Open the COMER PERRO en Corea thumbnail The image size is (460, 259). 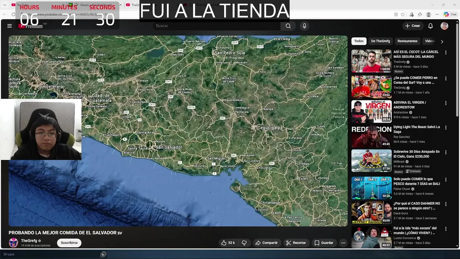371,87
